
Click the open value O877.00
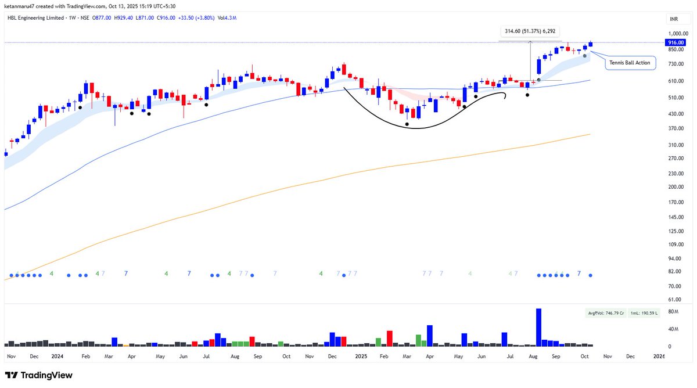pyautogui.click(x=102, y=18)
